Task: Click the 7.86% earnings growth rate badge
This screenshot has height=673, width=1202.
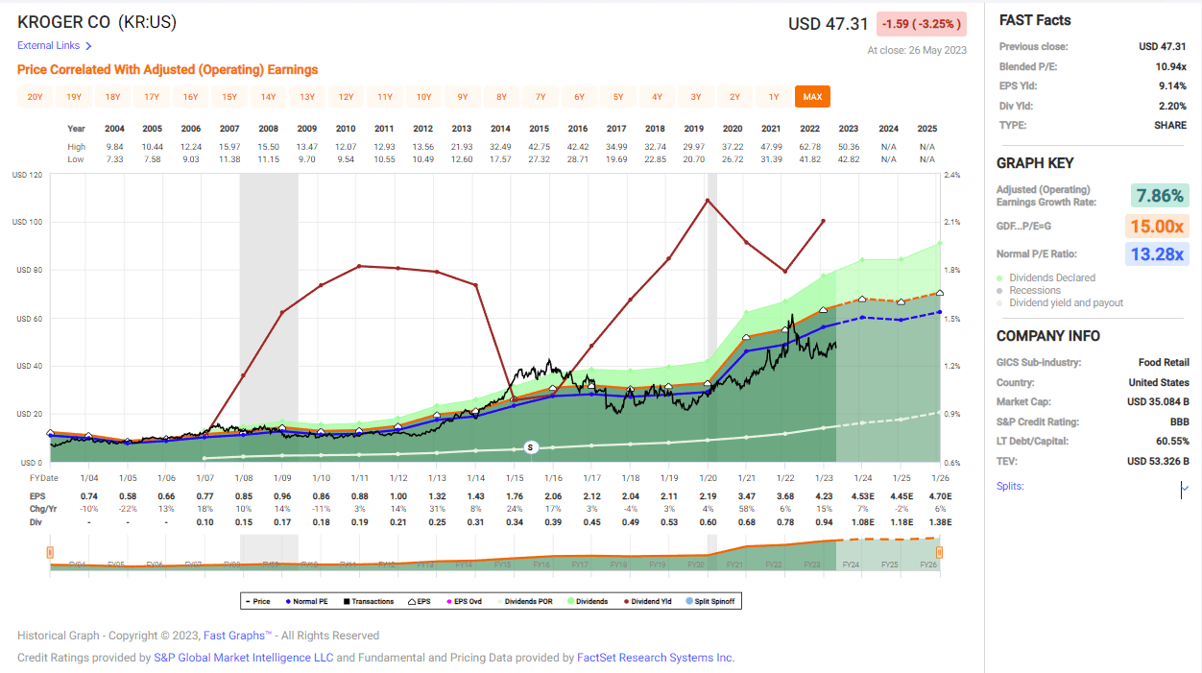Action: coord(1159,196)
